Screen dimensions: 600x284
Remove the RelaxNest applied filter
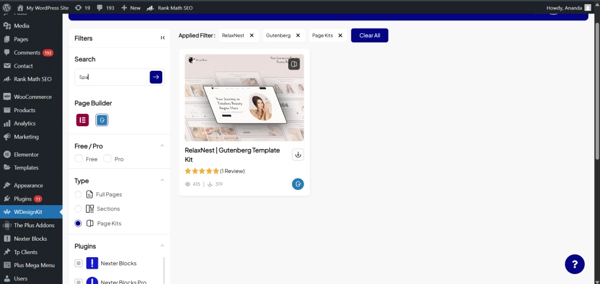252,36
